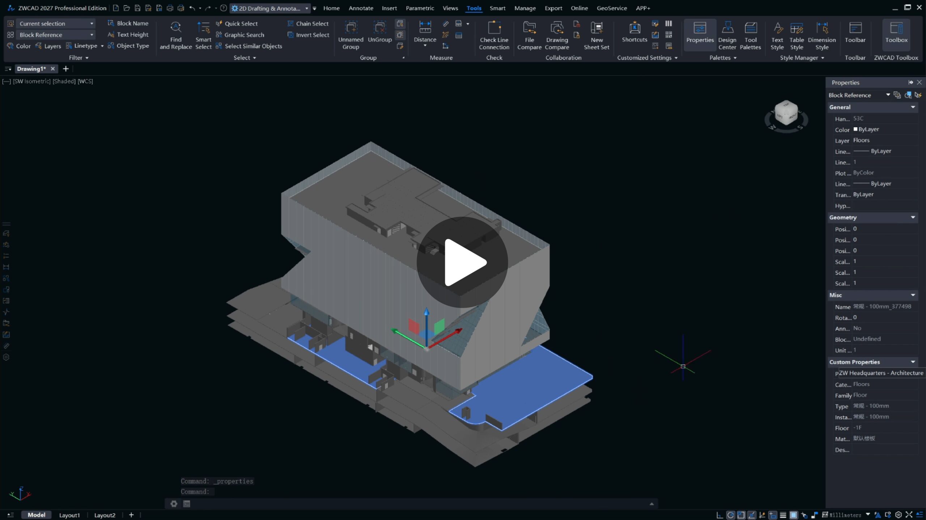
Task: Click the Quick Select button
Action: (x=237, y=23)
